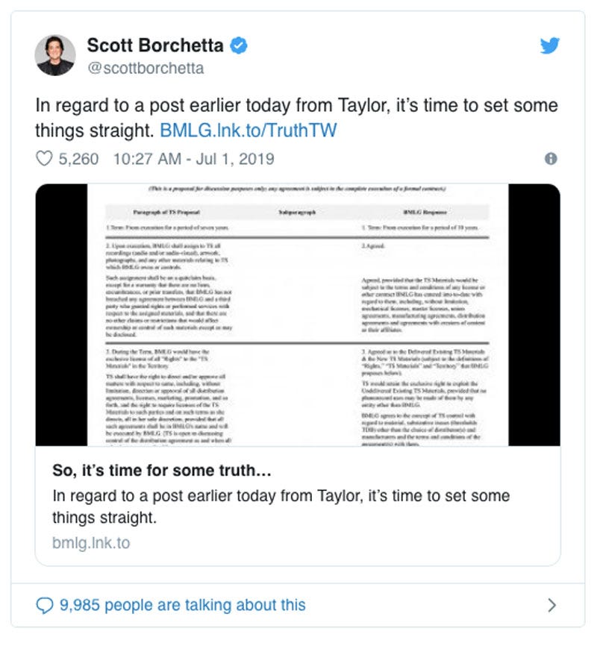Open the BMLG.lnk.to/TruthTW link
This screenshot has height=646, width=597.
point(249,131)
